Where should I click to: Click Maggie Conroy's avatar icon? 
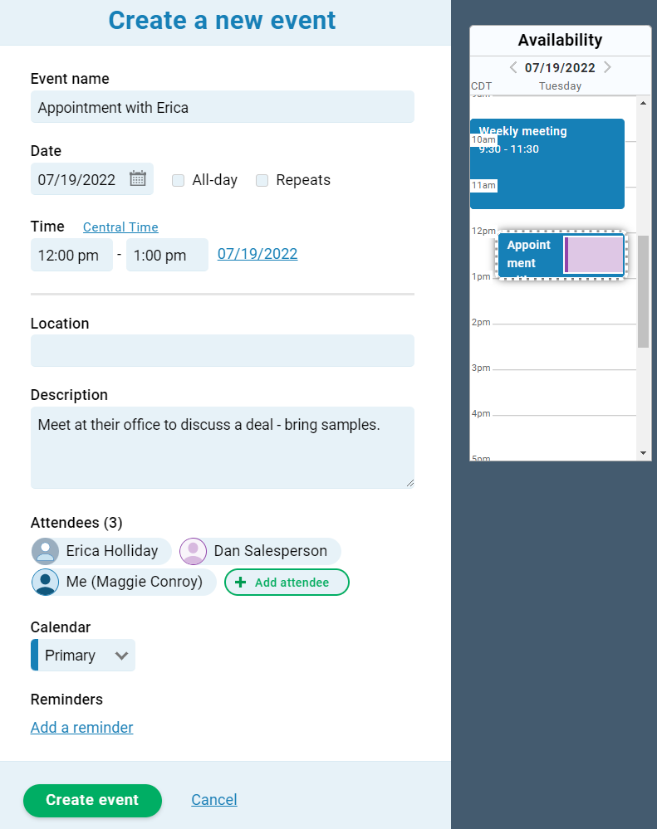point(46,582)
